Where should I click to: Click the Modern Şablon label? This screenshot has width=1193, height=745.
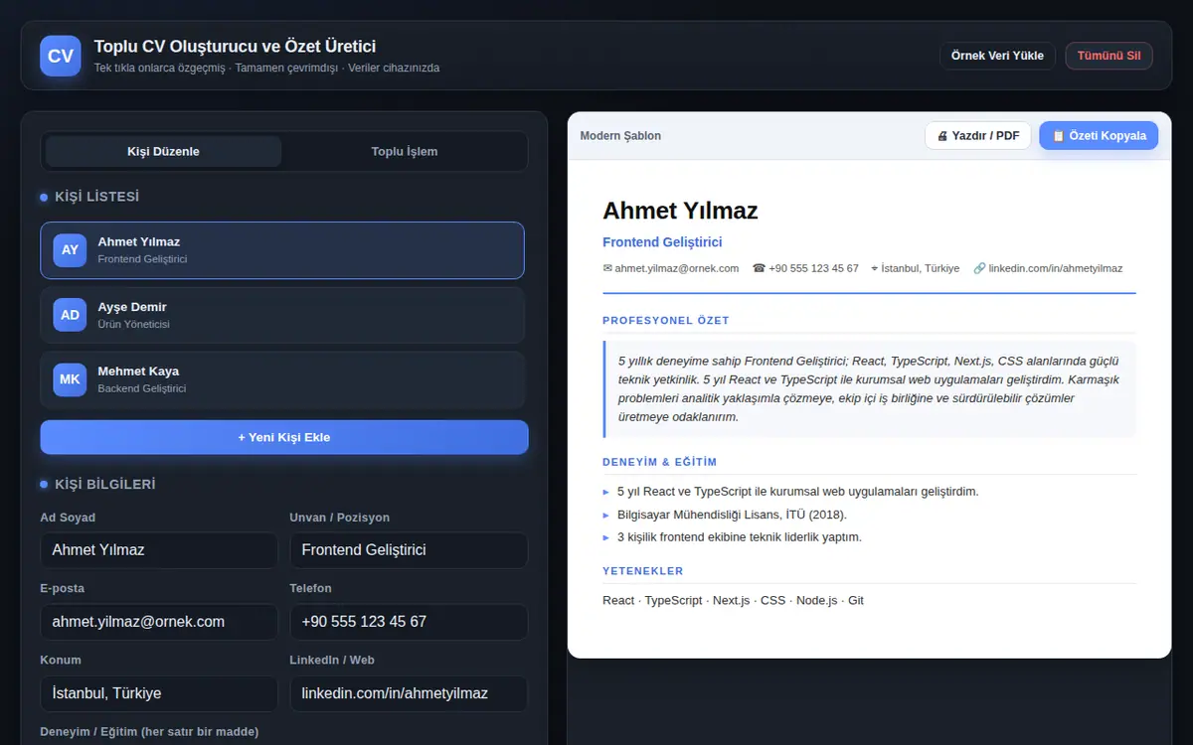620,136
